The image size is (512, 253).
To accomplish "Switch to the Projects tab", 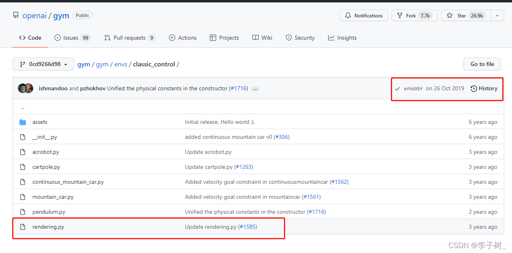I will tap(224, 38).
